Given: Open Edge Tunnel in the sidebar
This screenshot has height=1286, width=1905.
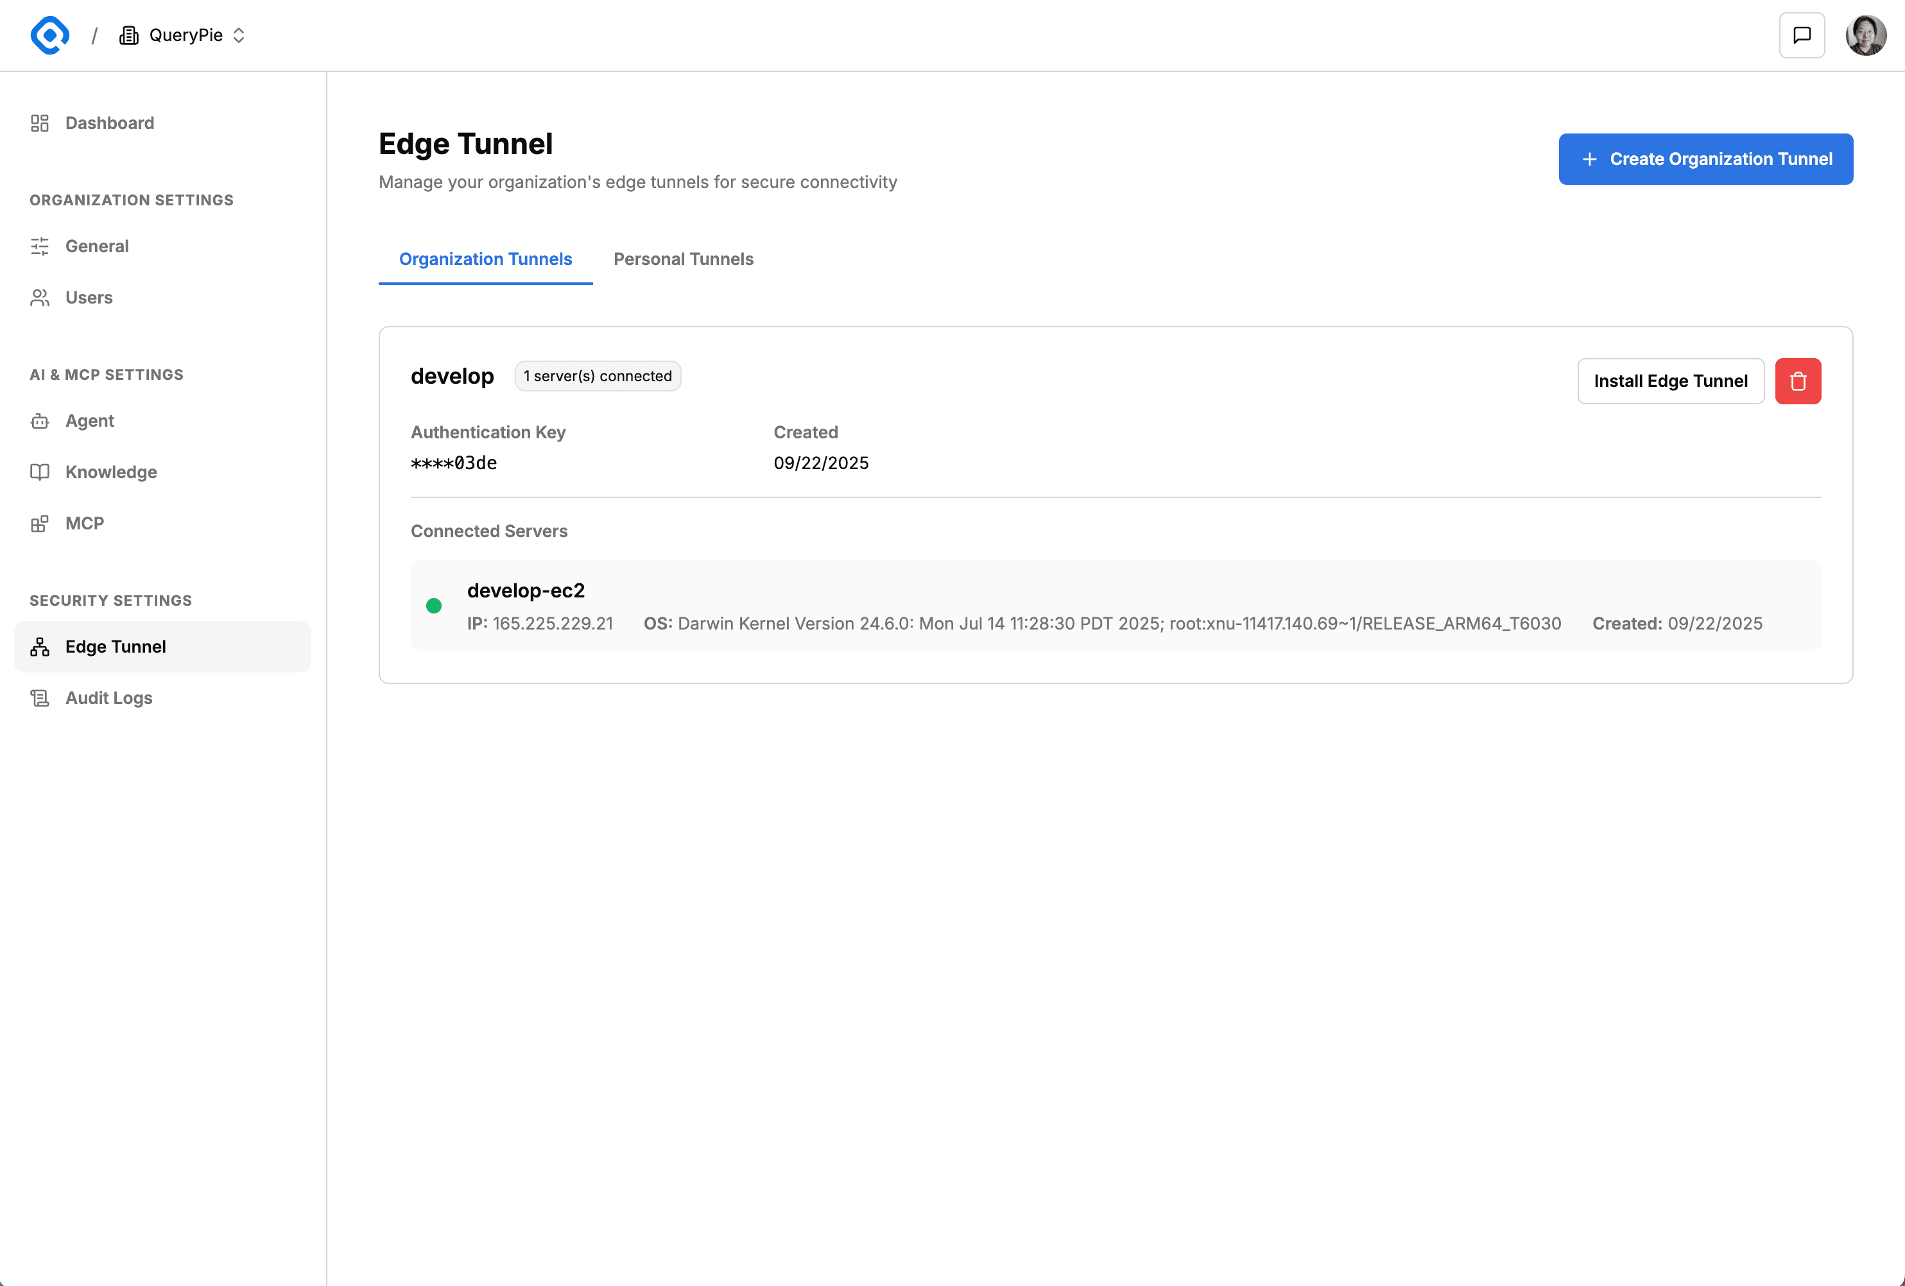Looking at the screenshot, I should 116,647.
